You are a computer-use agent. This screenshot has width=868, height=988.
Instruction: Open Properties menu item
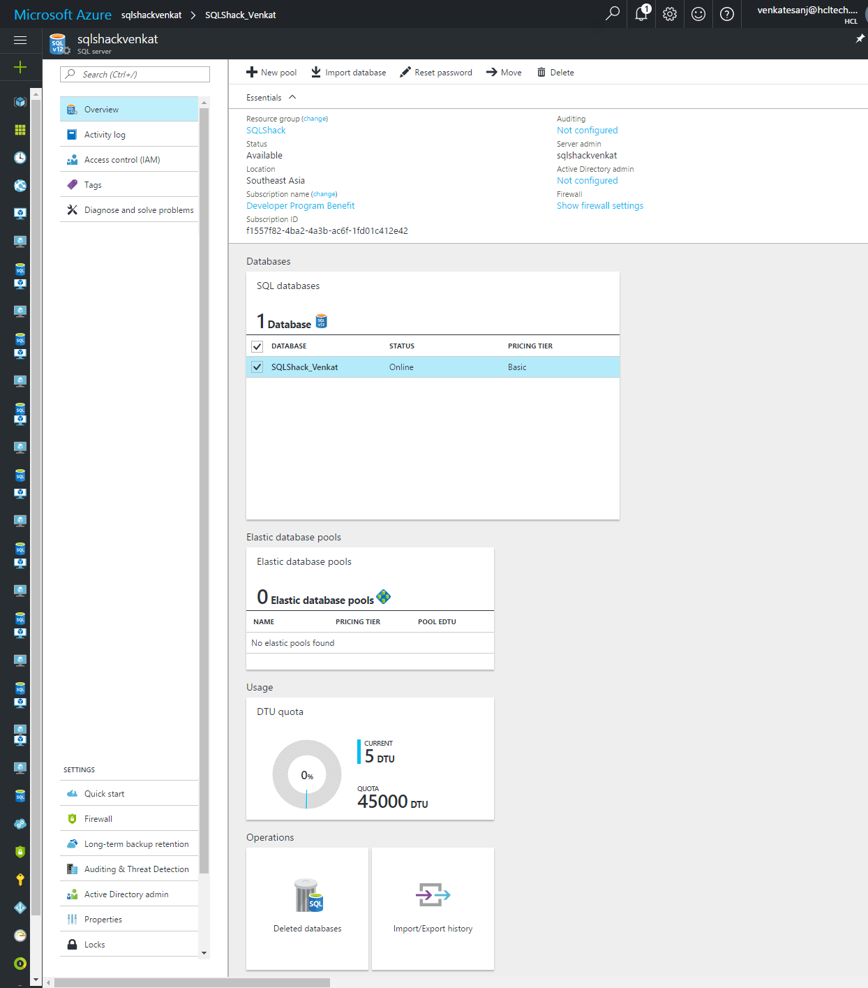pos(129,920)
